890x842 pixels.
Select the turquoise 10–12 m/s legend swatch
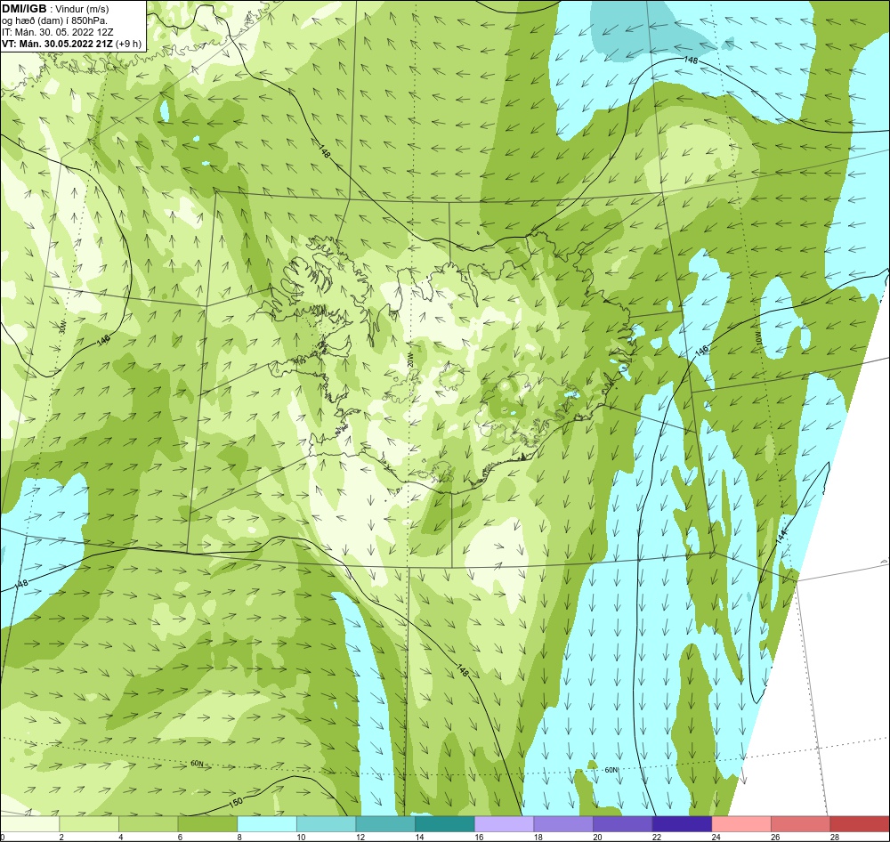[327, 824]
